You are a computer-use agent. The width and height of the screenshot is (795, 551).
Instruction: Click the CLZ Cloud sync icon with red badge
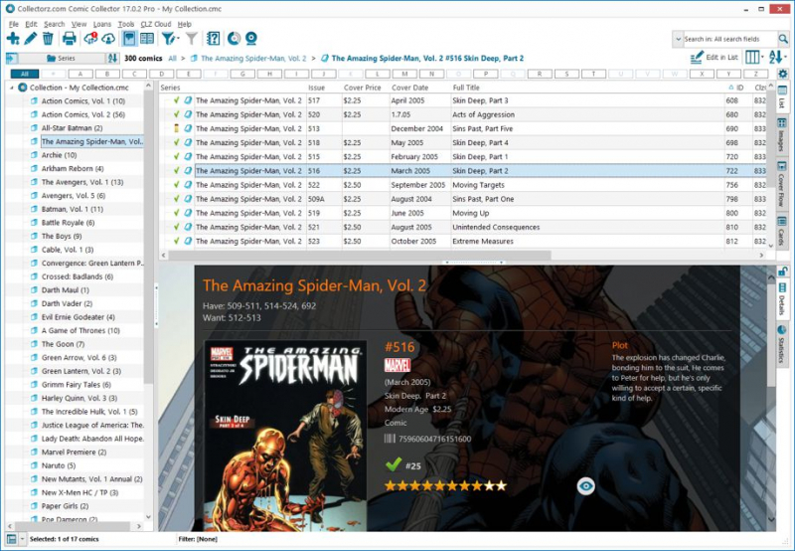(x=90, y=39)
